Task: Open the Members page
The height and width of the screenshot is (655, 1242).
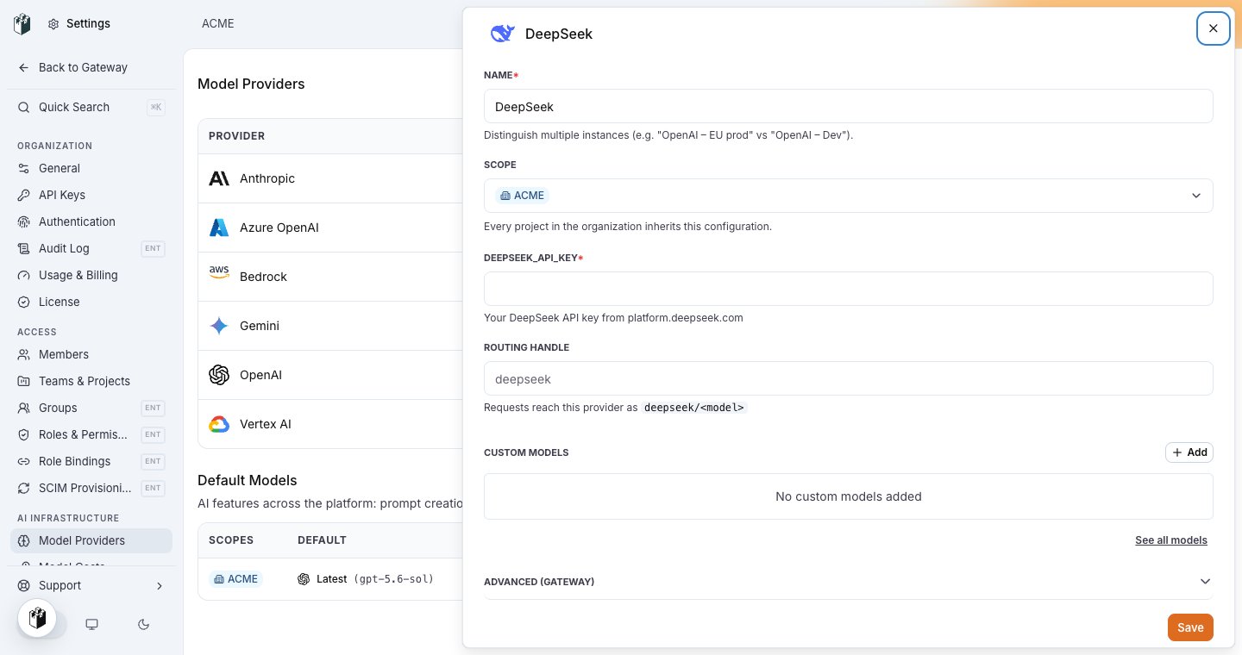Action: (x=91, y=354)
